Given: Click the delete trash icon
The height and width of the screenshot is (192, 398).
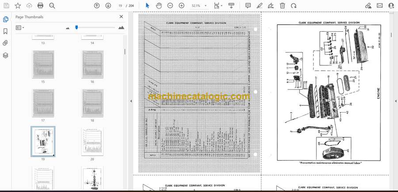Looking at the screenshot, I should click(282, 6).
